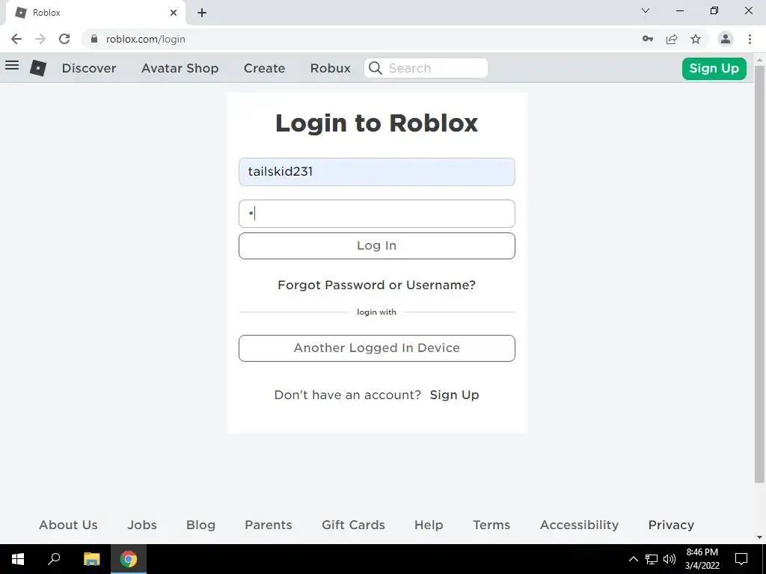
Task: Open the Chrome profile avatar icon
Action: (726, 39)
